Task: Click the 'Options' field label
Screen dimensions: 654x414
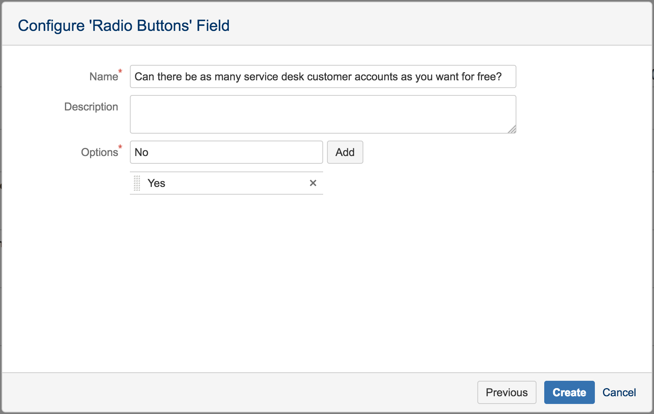Action: [x=99, y=152]
